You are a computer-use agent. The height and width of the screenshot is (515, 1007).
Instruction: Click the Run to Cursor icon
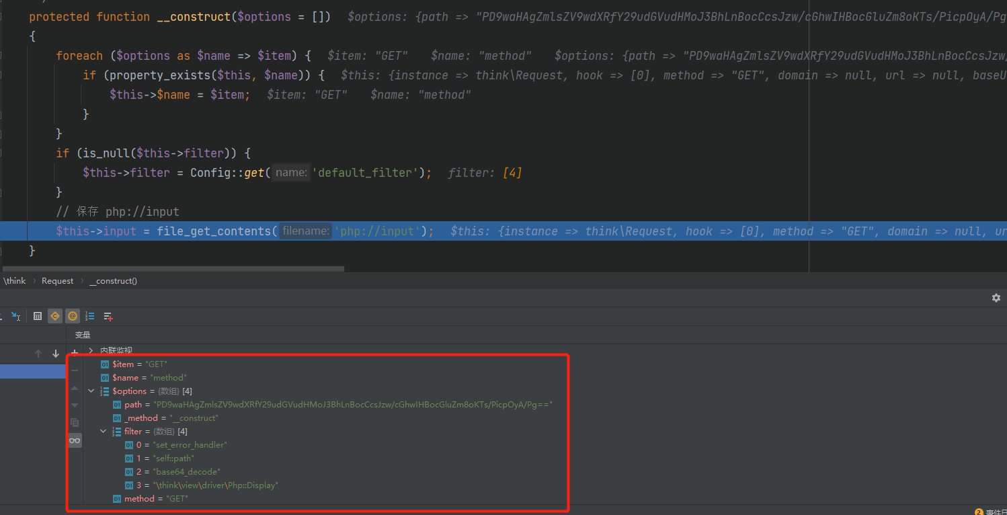pyautogui.click(x=16, y=316)
